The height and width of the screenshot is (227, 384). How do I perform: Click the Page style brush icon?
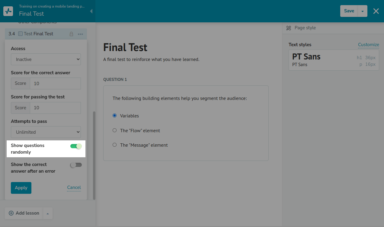click(289, 28)
